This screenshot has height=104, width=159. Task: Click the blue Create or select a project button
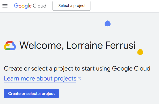pos(31,93)
